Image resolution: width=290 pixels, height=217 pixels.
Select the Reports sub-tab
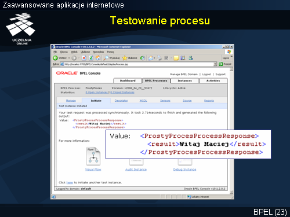coord(209,101)
